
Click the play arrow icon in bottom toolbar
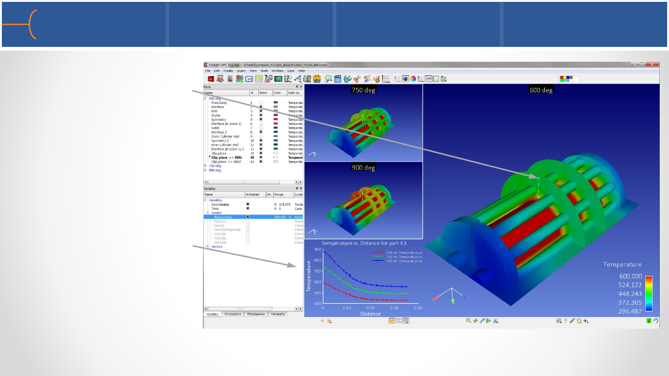489,320
